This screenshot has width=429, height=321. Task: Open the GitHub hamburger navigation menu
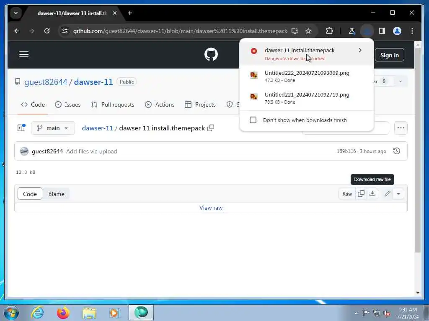pyautogui.click(x=24, y=54)
